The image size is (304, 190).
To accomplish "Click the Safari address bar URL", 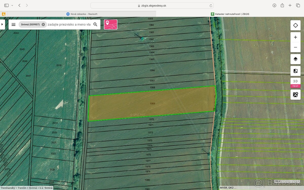I will pos(152,6).
